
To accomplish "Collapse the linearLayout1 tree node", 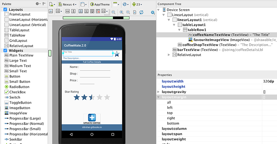I will (169, 20).
